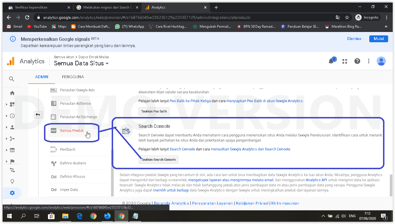The height and width of the screenshot is (224, 395).
Task: Click the back arrow collapse column button
Action: [x=38, y=115]
